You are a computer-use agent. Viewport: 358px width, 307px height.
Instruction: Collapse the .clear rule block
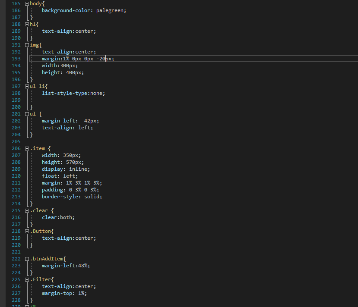click(27, 210)
